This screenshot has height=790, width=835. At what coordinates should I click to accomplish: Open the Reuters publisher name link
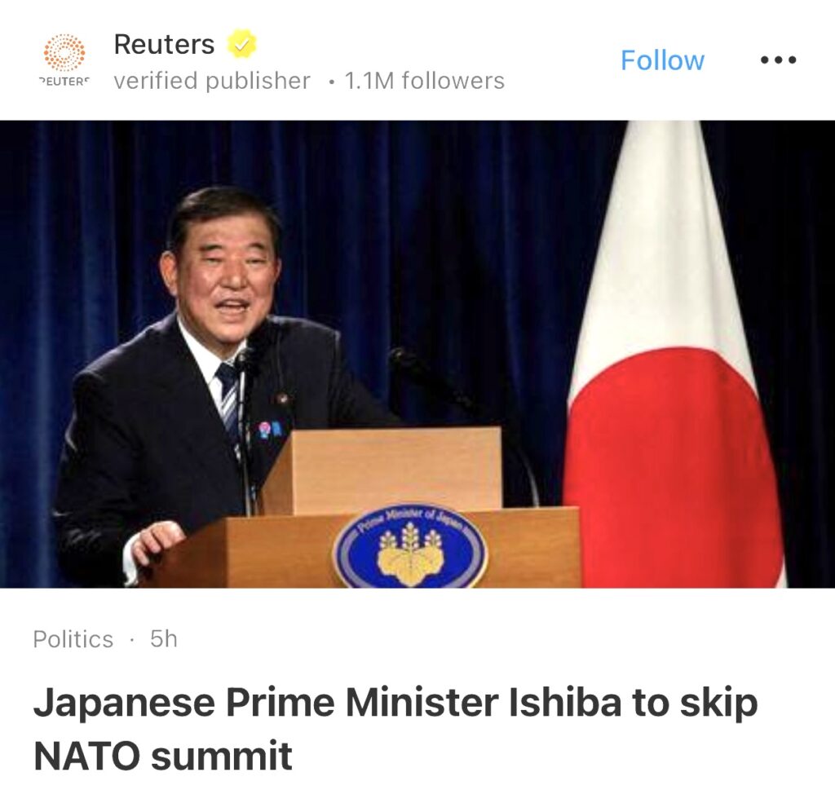coord(164,44)
